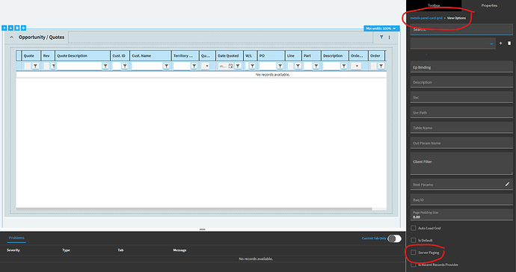This screenshot has width=516, height=272.
Task: Collapse the Opportunity / Quotes panel
Action: (11, 37)
